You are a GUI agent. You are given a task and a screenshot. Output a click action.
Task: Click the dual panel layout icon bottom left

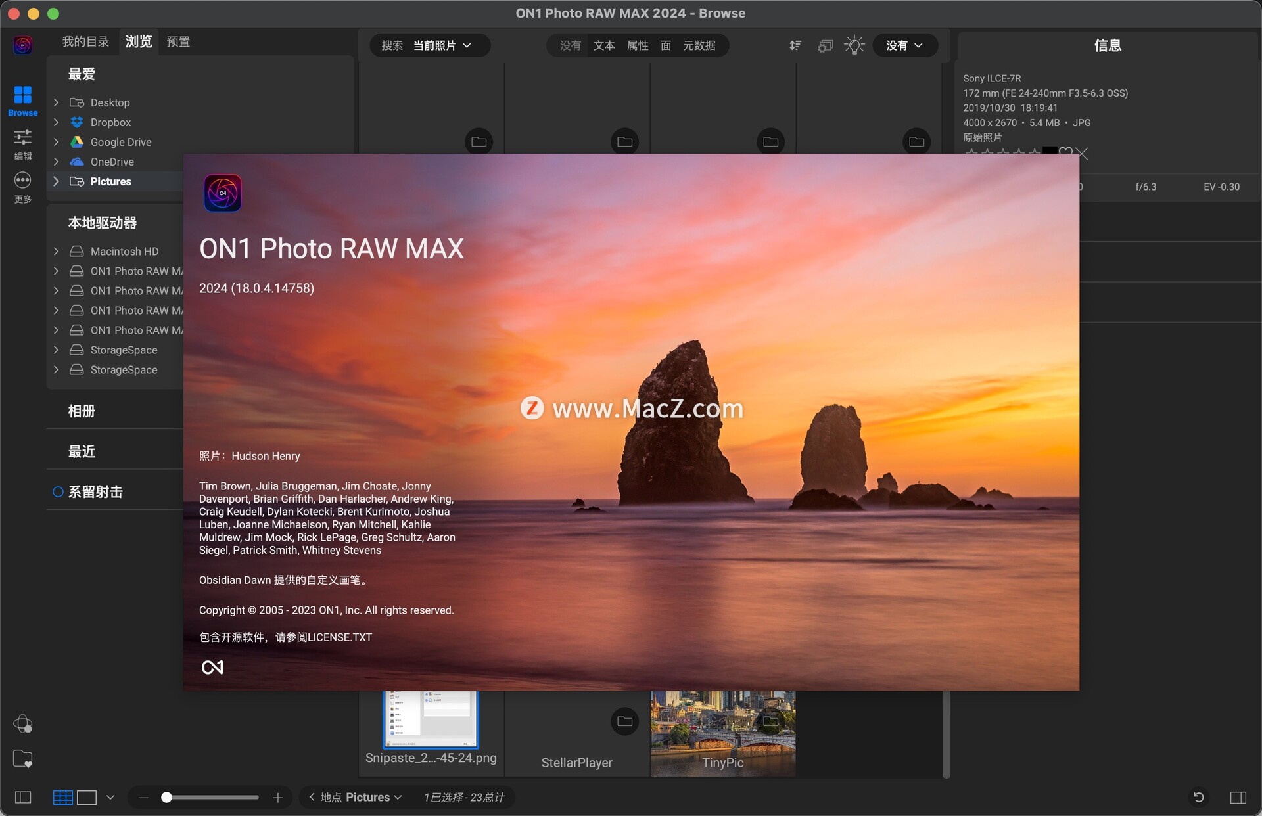click(x=22, y=797)
